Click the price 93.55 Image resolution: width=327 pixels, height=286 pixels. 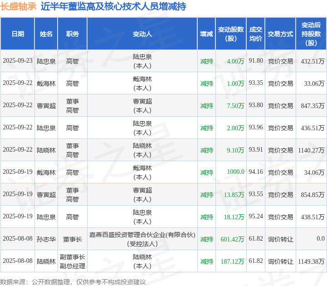pyautogui.click(x=256, y=194)
